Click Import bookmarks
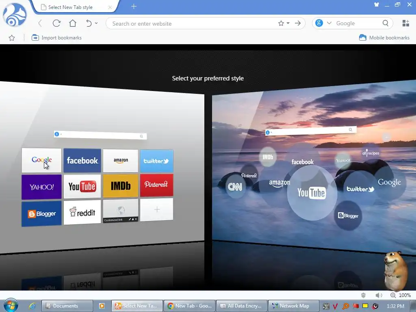The width and height of the screenshot is (416, 312). (x=56, y=38)
